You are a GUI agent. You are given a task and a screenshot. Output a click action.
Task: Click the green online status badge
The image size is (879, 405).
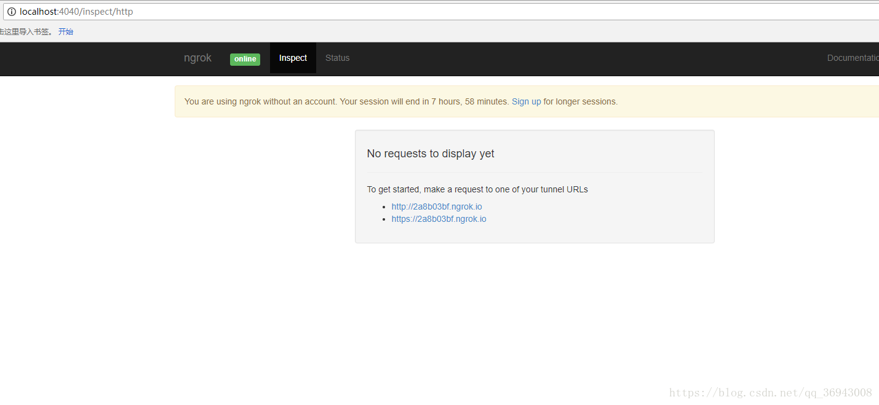[245, 59]
